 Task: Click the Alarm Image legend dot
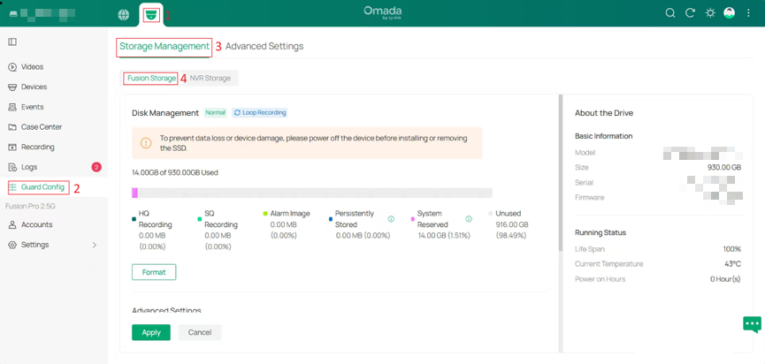[265, 214]
